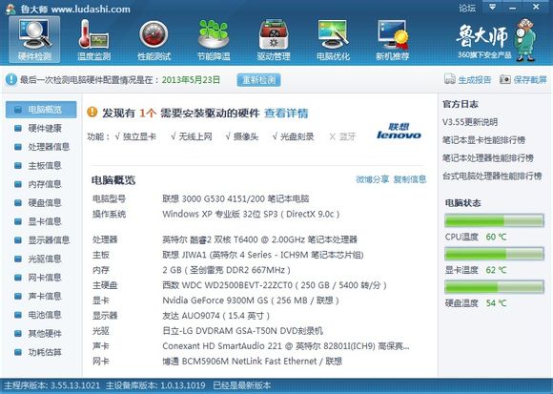Open 笔记本显卡性能排行榜 link

[484, 140]
